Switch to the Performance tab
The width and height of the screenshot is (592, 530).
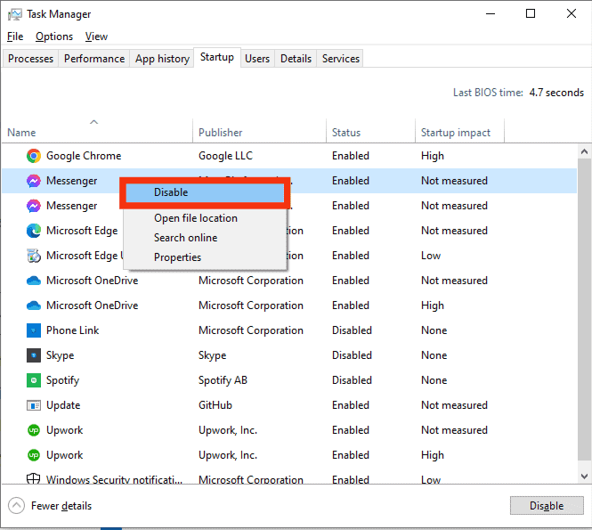[x=94, y=59]
